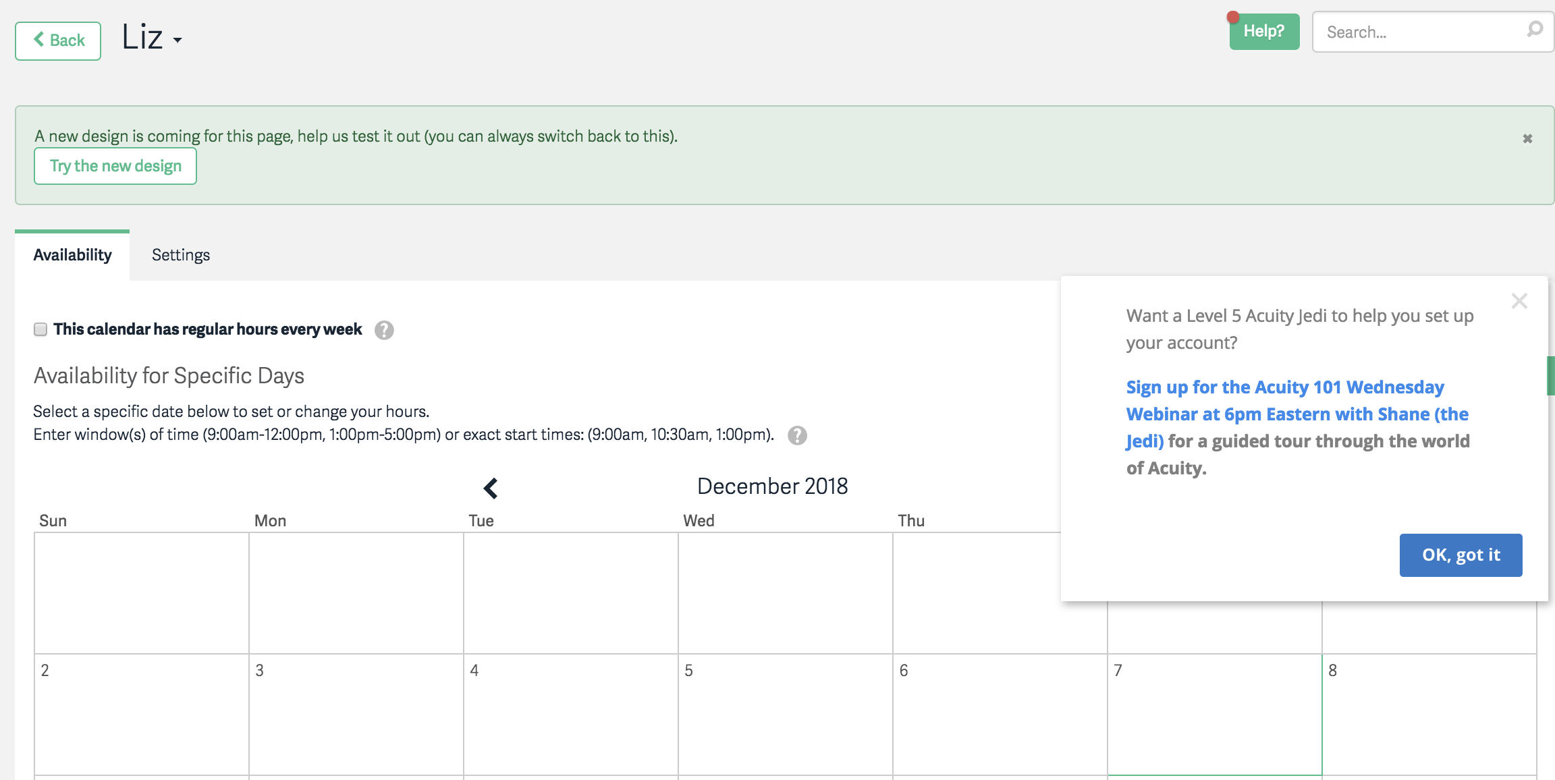Open the Liz calendar dropdown
The height and width of the screenshot is (780, 1555).
click(152, 37)
